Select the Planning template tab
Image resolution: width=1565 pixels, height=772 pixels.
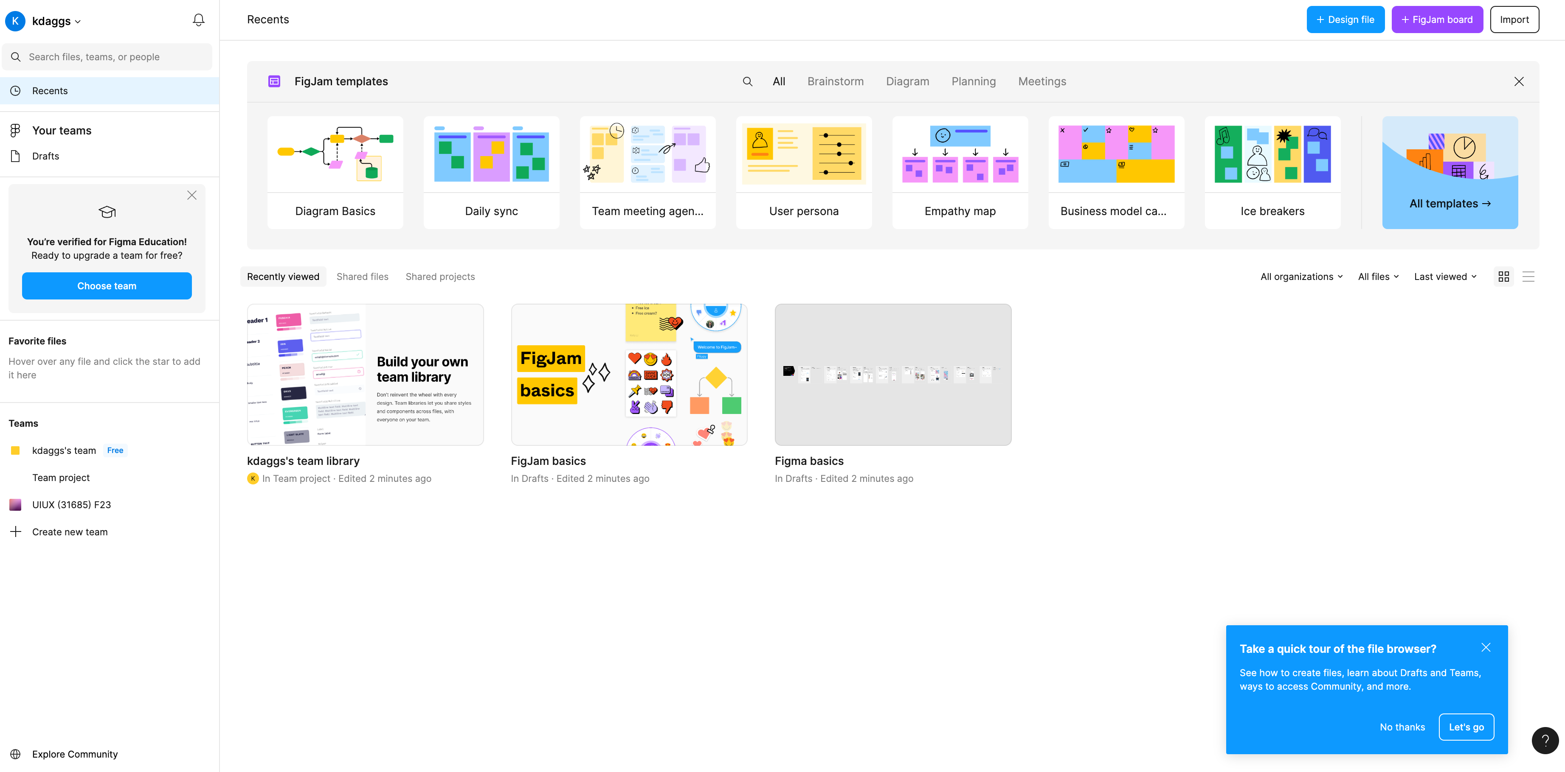click(x=974, y=81)
